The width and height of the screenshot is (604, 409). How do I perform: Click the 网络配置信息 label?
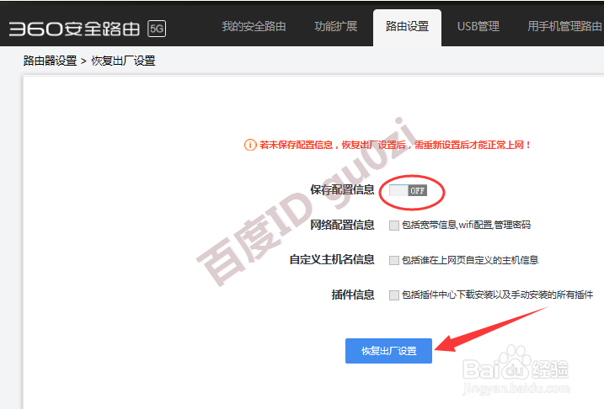(x=343, y=225)
